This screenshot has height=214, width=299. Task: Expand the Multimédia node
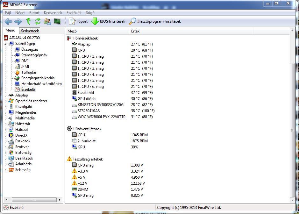[5, 118]
